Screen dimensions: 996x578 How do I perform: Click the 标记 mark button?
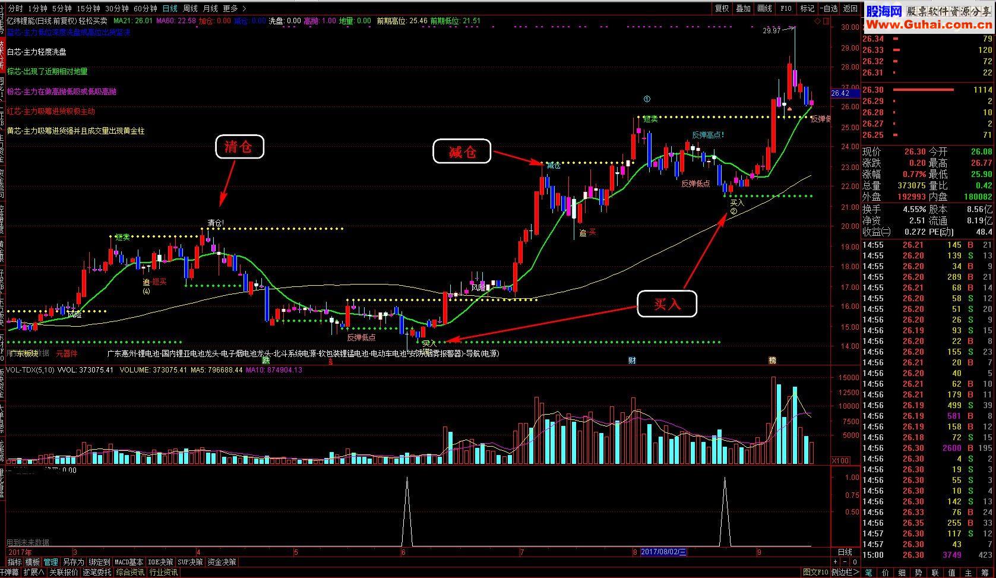click(x=807, y=8)
